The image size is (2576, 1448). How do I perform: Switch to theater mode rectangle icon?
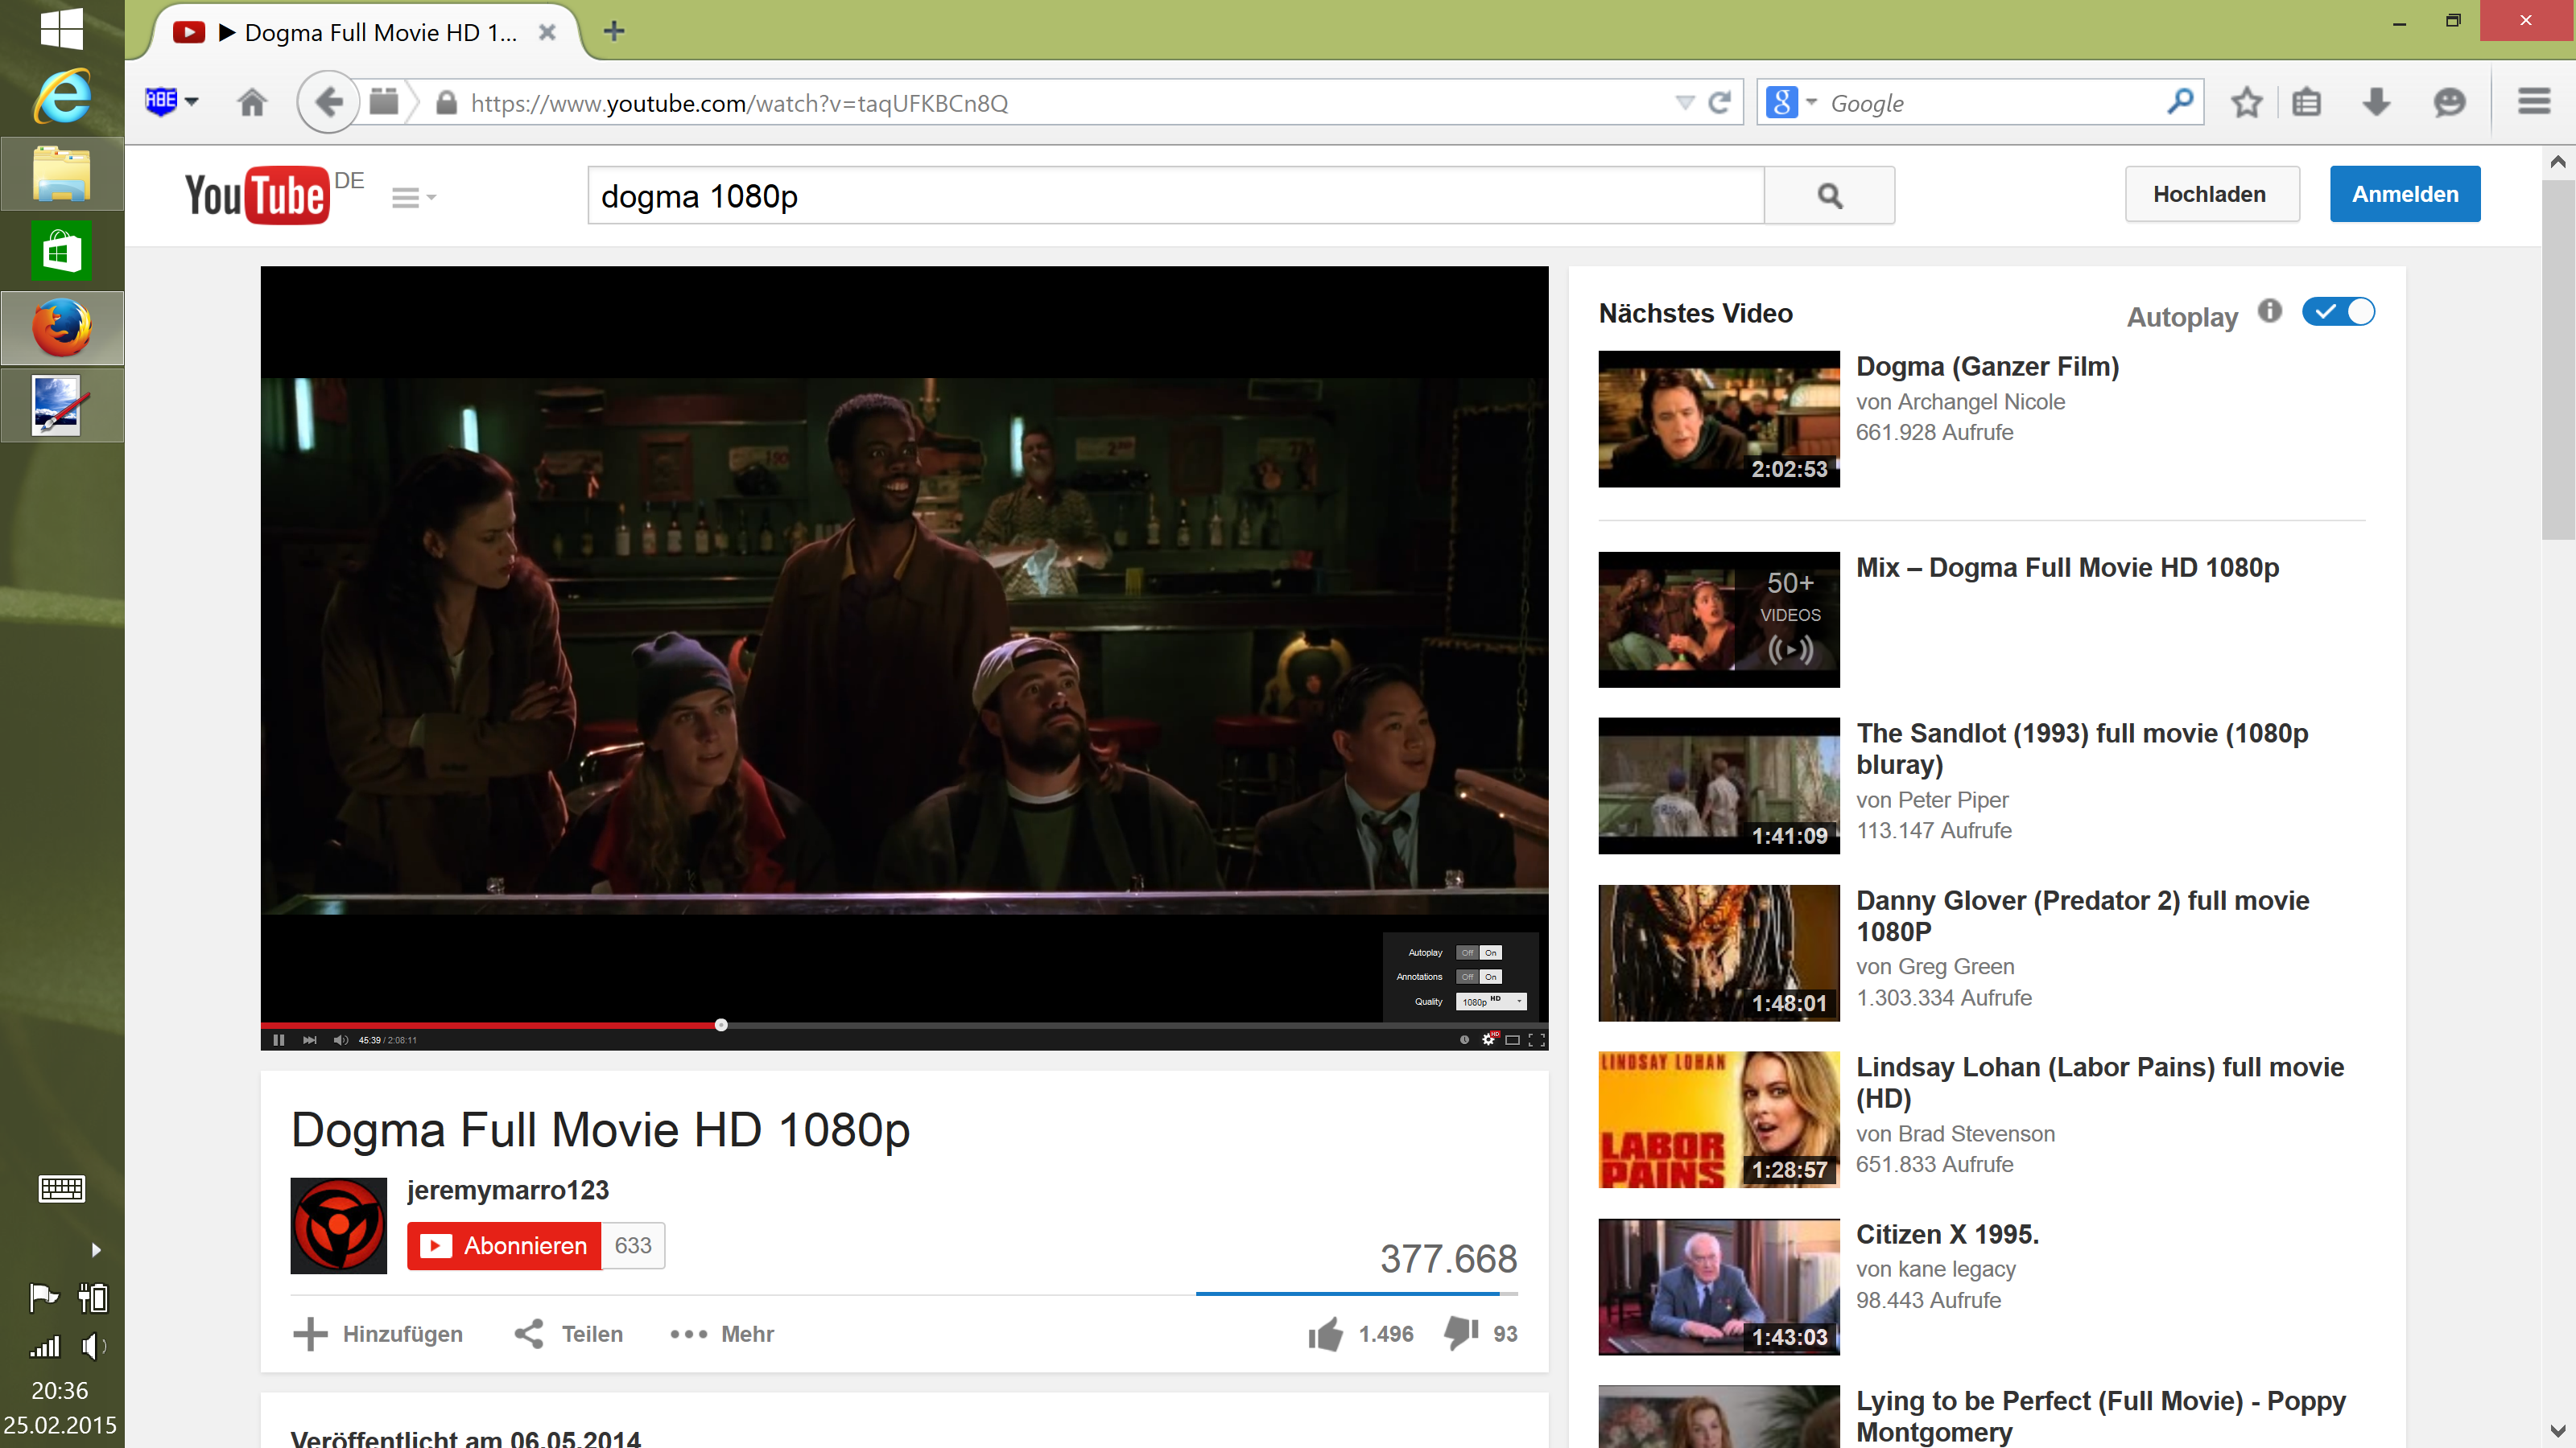[1513, 1039]
